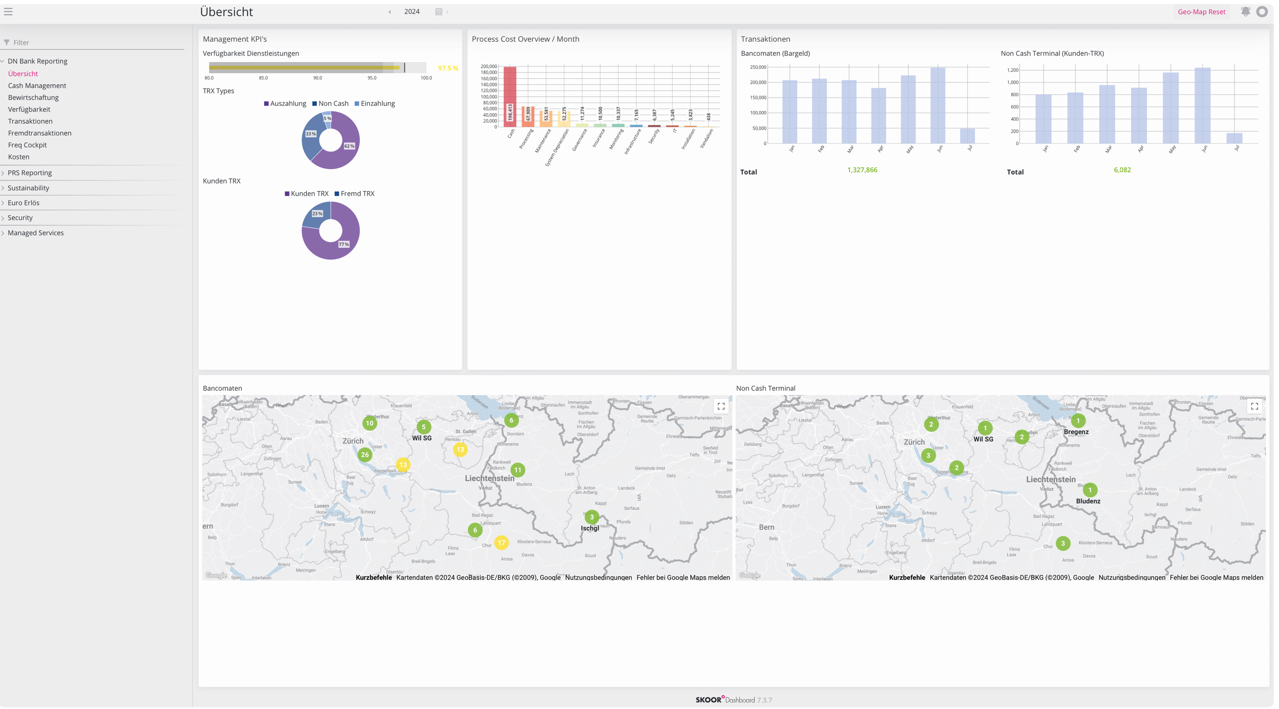Click the Geo-Map Reset button

pos(1202,11)
